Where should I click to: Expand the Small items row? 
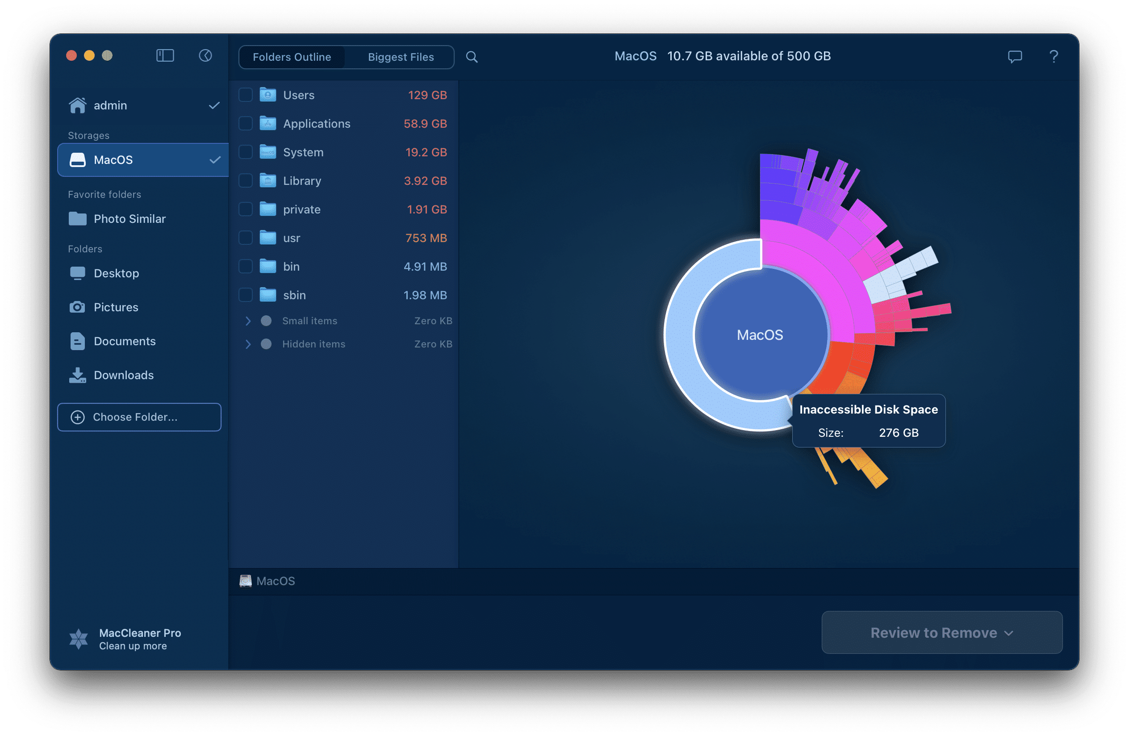pyautogui.click(x=248, y=321)
